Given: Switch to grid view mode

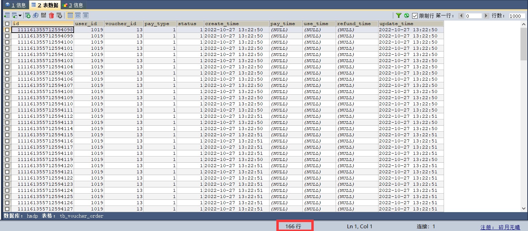Looking at the screenshot, I should tap(70, 15).
